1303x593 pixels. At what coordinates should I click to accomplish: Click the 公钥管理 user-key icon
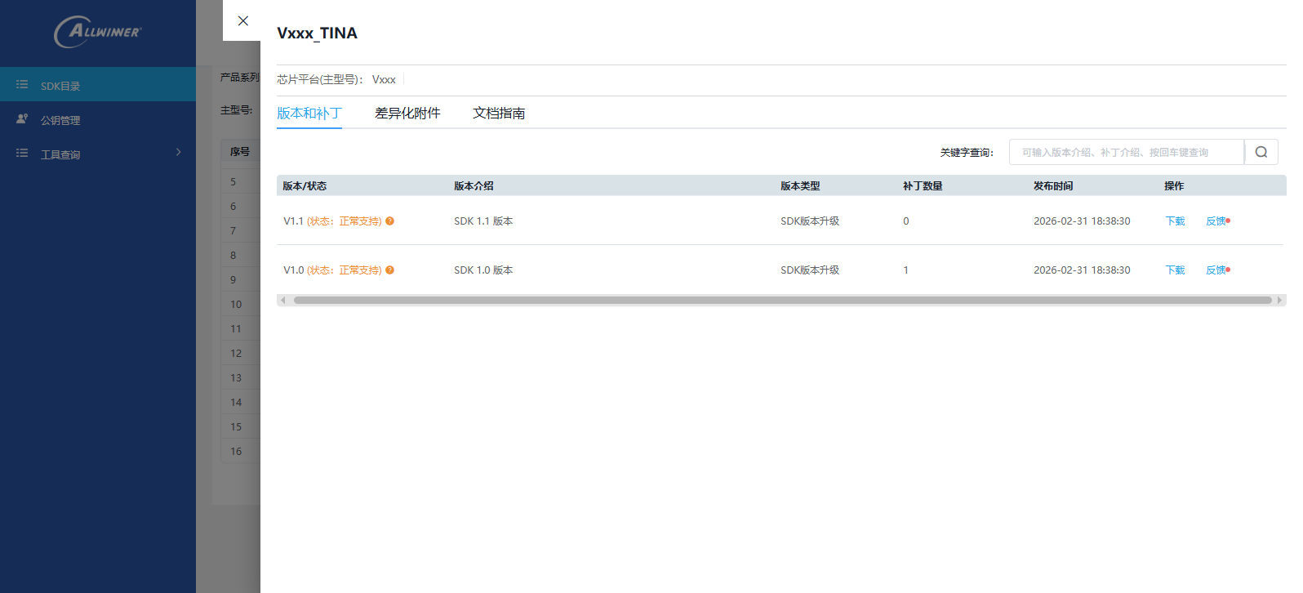point(22,119)
